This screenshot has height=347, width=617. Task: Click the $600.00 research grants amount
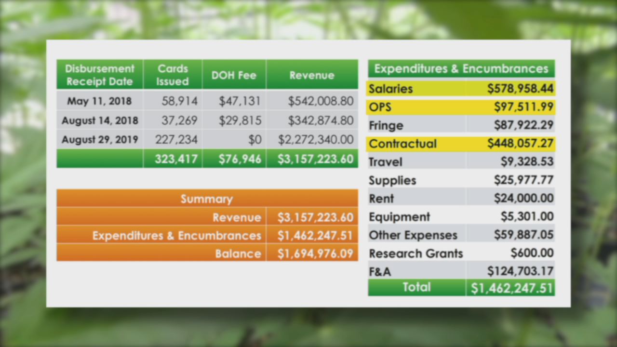[532, 253]
